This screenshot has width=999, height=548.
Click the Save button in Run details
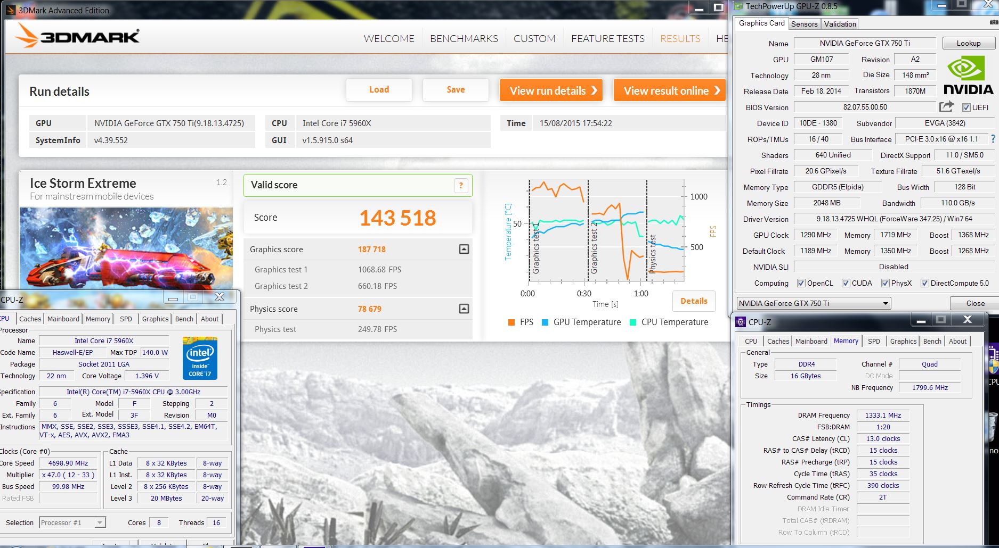456,90
